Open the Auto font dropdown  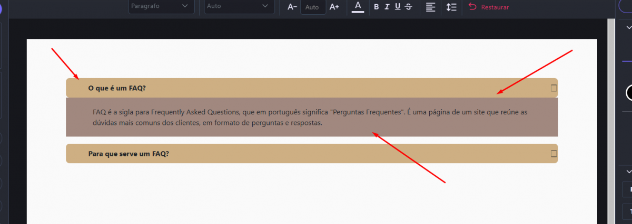(x=239, y=6)
